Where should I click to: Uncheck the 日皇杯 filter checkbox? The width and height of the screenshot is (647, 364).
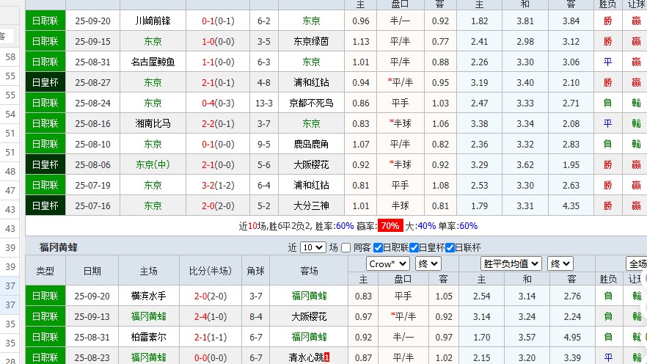[x=414, y=247]
